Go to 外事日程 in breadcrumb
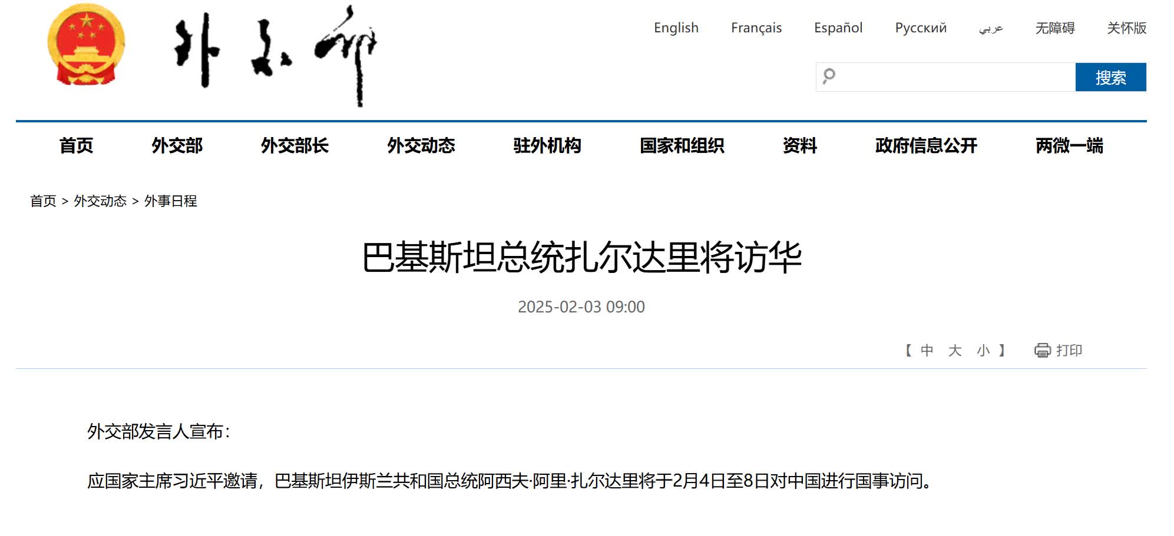Image resolution: width=1174 pixels, height=536 pixels. coord(170,201)
